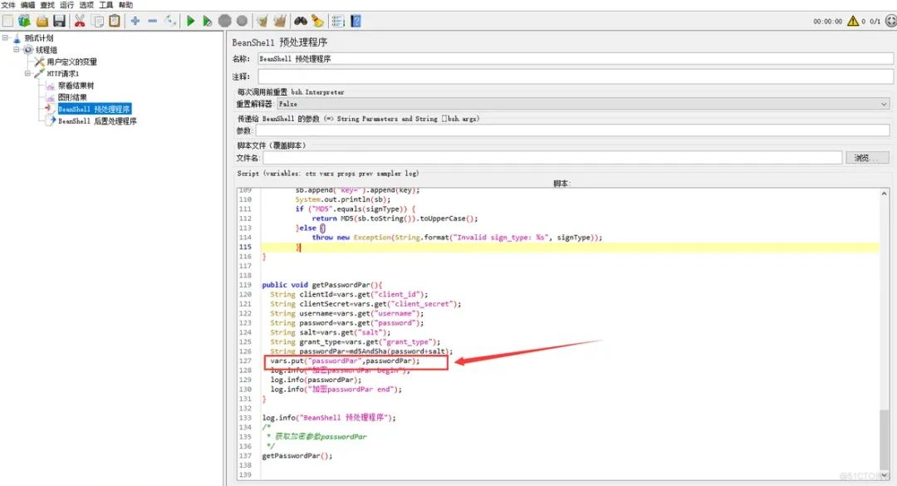This screenshot has width=897, height=486.
Task: Click the line 'System.out.println(sb);'
Action: click(x=343, y=199)
